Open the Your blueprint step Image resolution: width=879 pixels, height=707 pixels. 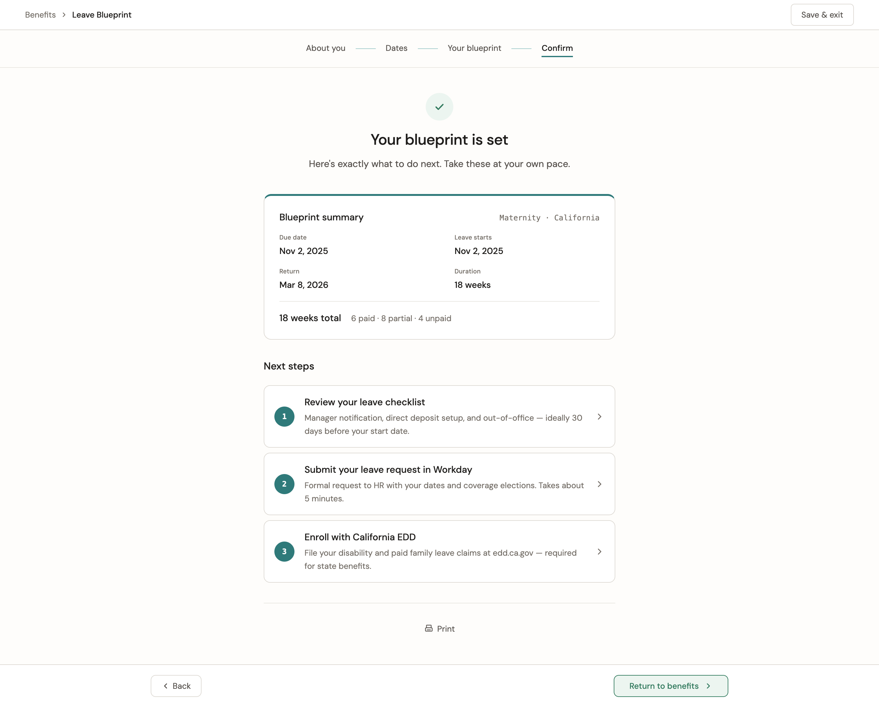474,48
